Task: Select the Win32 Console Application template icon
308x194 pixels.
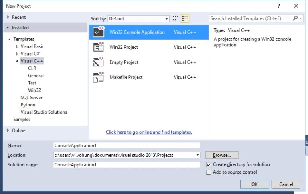Action: 99,32
